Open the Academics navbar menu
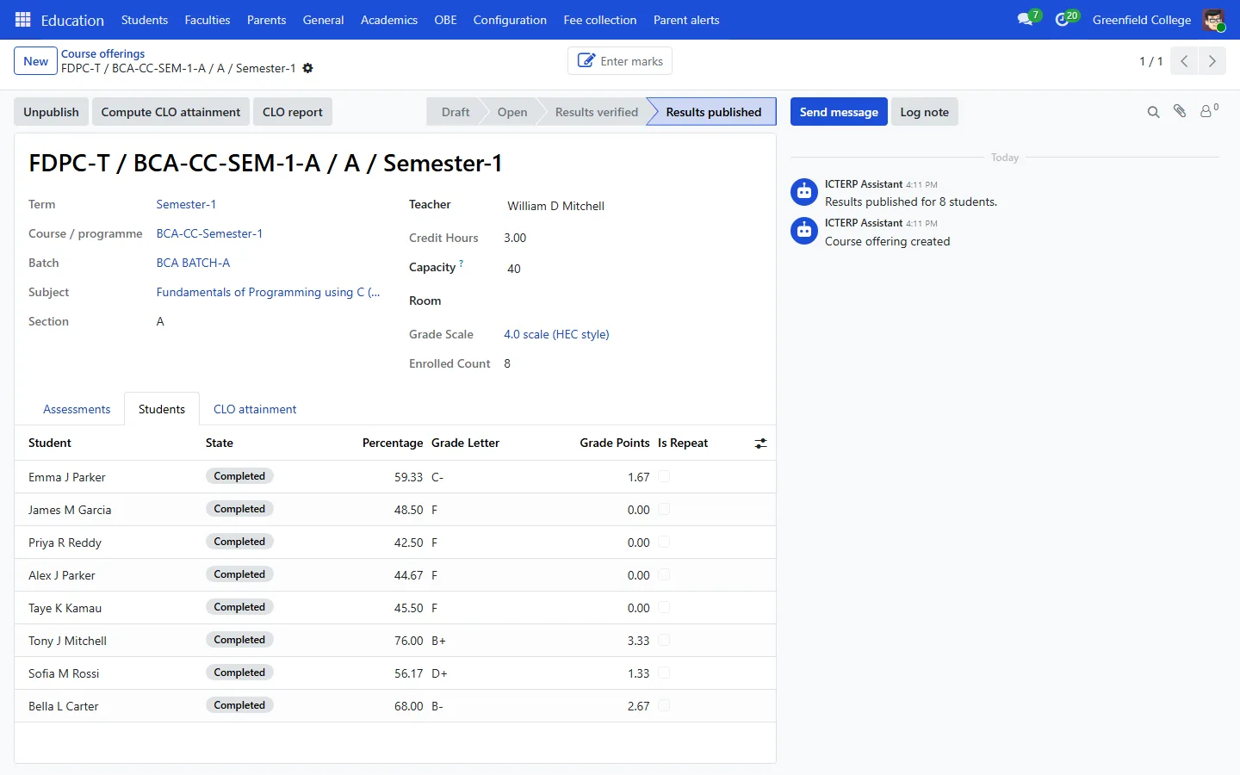This screenshot has height=775, width=1240. point(389,20)
